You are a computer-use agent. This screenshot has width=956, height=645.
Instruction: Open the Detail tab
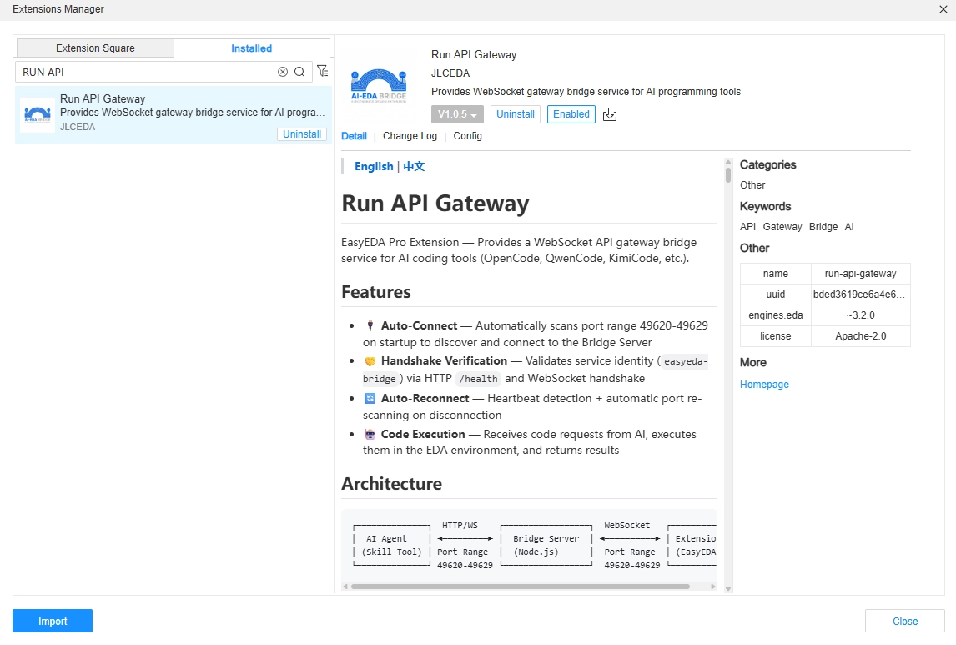354,136
